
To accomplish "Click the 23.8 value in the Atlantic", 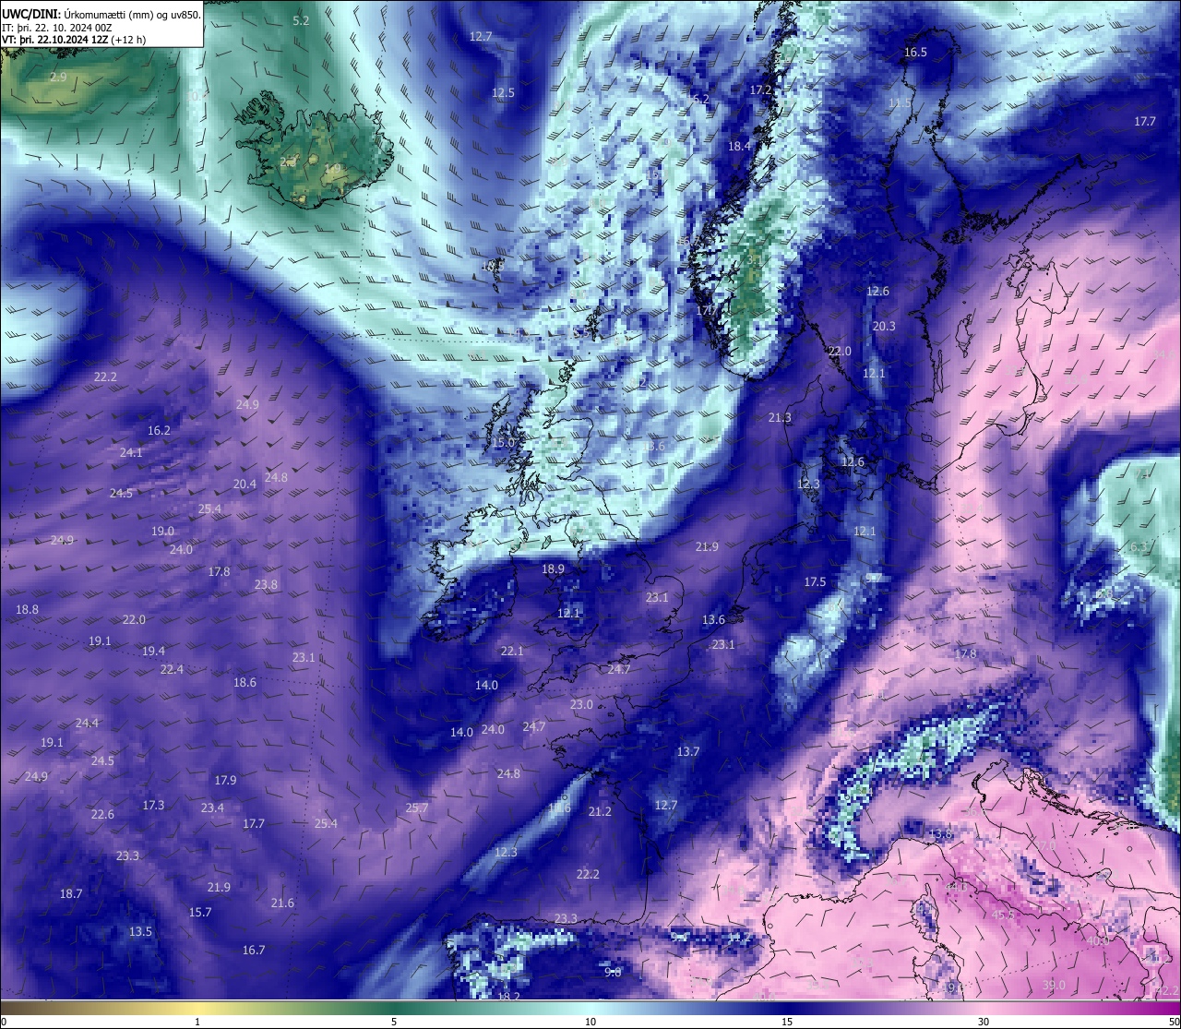I will (x=266, y=584).
